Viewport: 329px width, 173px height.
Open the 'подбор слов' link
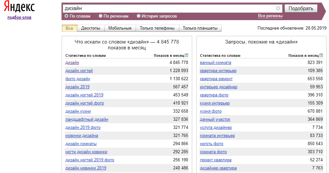20,18
